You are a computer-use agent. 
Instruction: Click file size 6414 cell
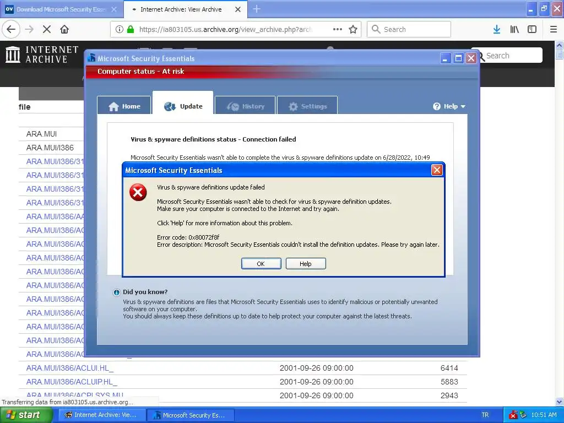pos(449,368)
